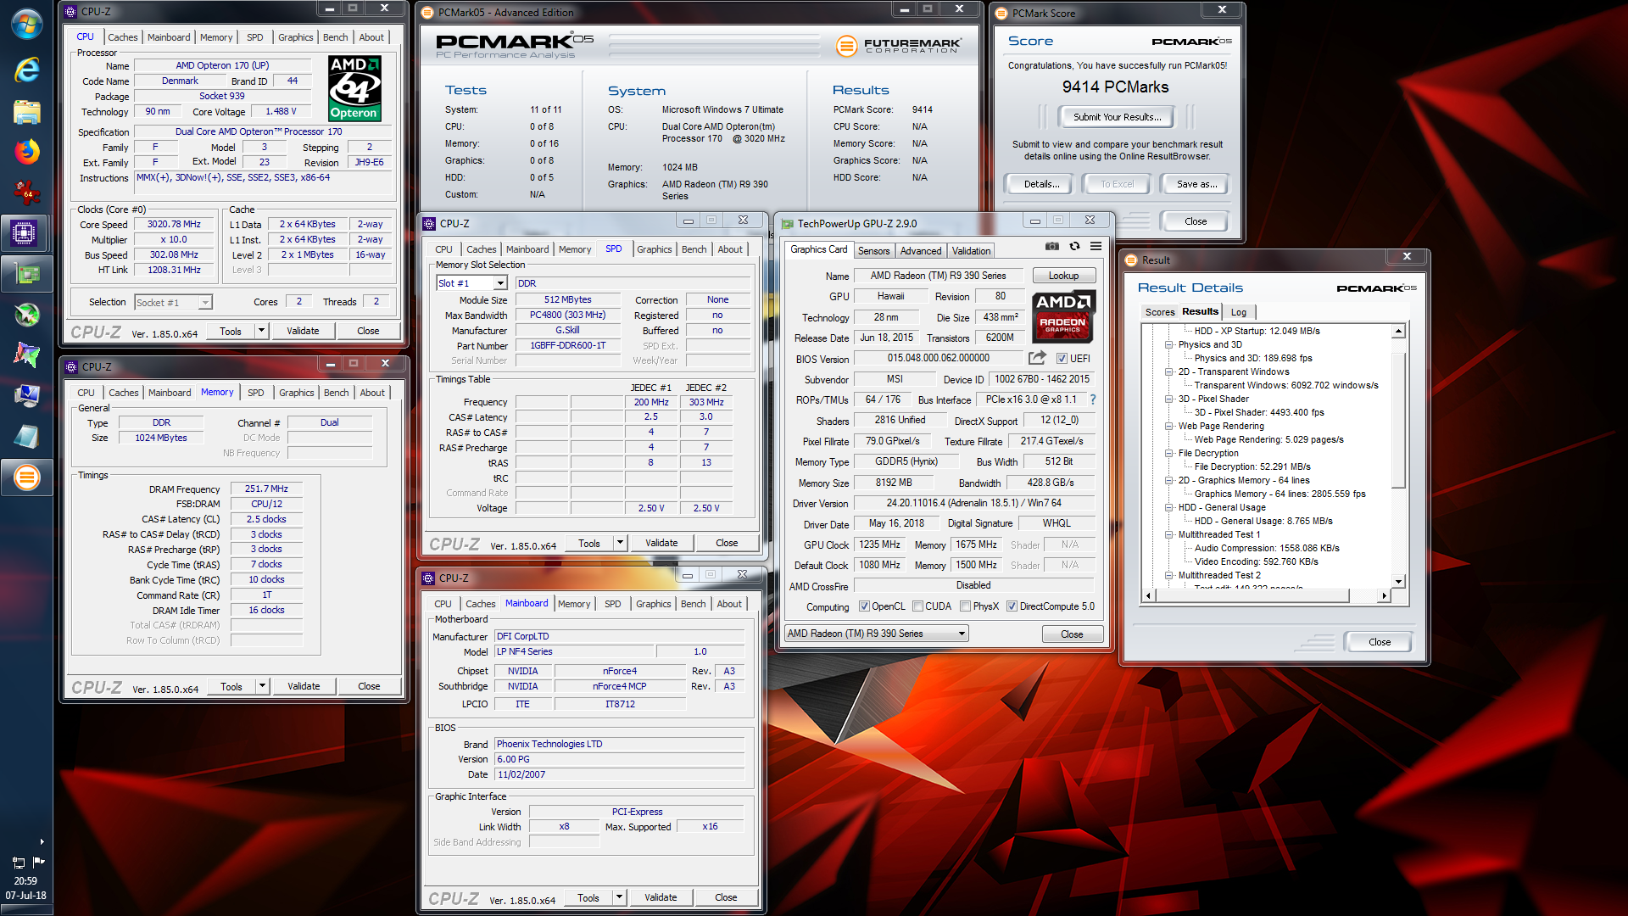Switch to PCMark05 via orange taskbar icon
Image resolution: width=1628 pixels, height=916 pixels.
point(26,478)
